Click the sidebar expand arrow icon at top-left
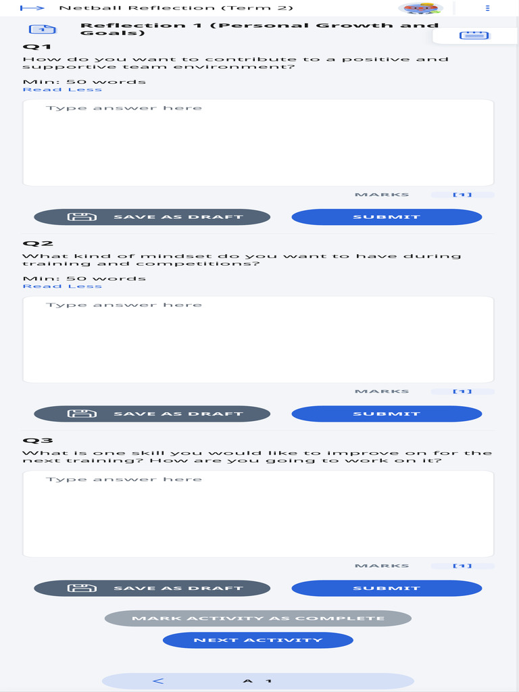 [32, 8]
